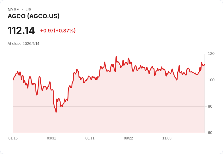Click the 06/11 date axis label
This screenshot has height=154, width=223.
point(90,138)
